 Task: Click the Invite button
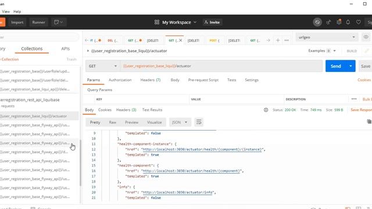coord(212,22)
